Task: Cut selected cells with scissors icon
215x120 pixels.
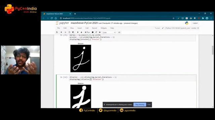Action: [x=66, y=32]
